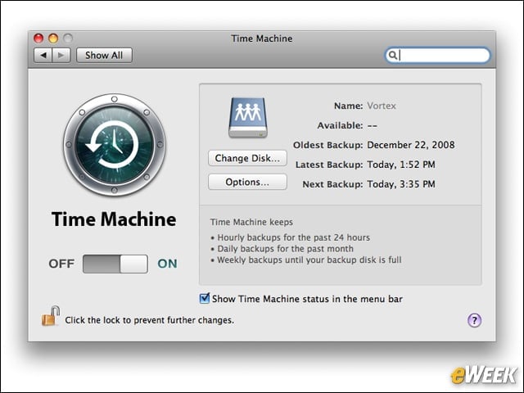This screenshot has width=524, height=393.
Task: Click Hourly backups for the past 24 hours
Action: [294, 237]
